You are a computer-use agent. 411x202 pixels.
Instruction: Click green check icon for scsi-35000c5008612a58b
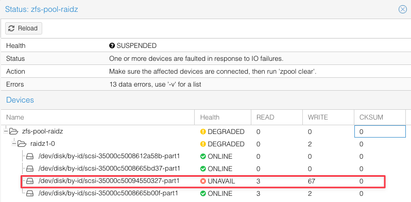[x=203, y=157]
